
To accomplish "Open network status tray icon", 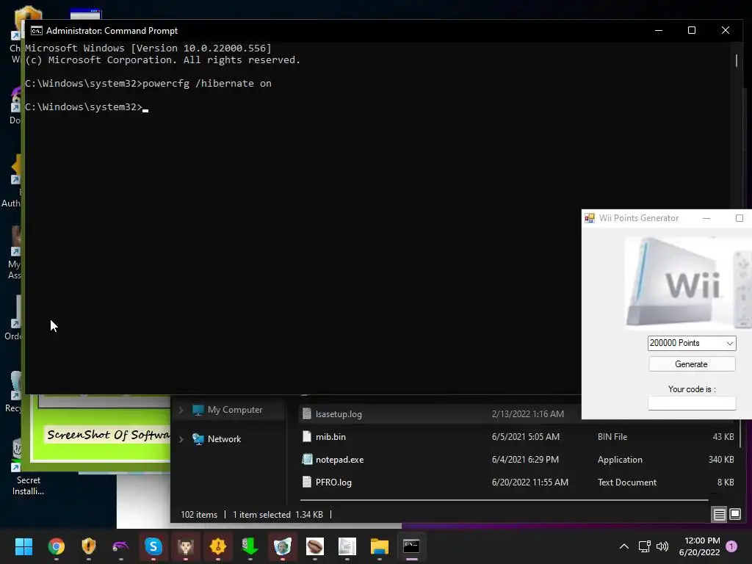I will point(644,546).
